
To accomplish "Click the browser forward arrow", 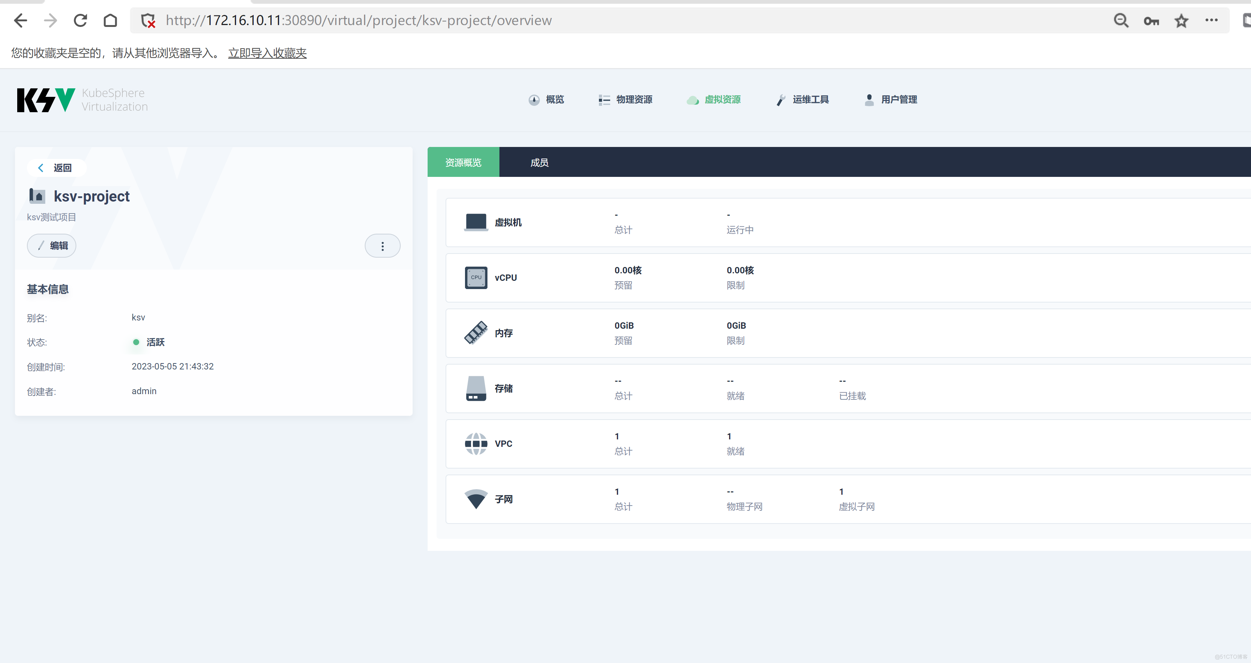I will pos(51,21).
